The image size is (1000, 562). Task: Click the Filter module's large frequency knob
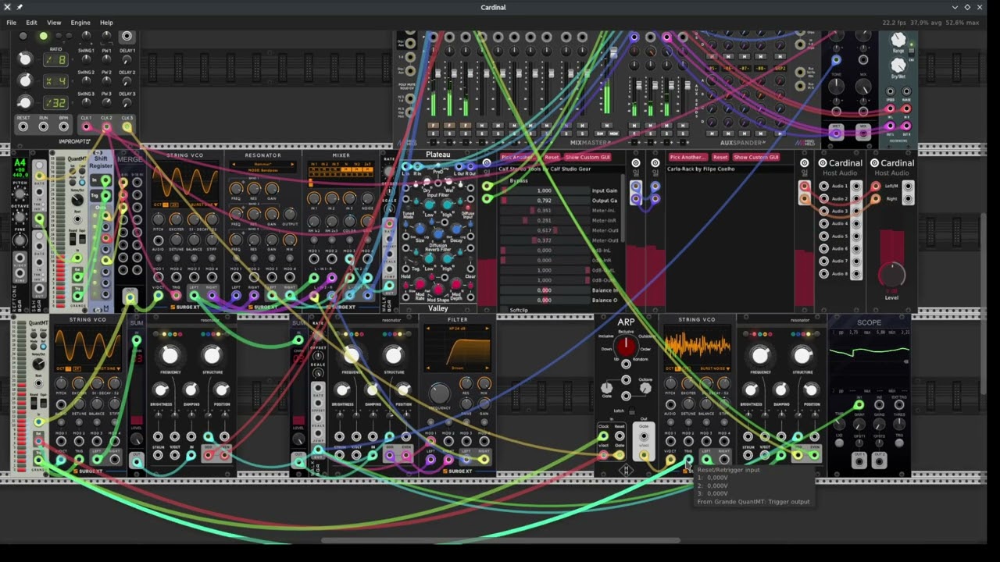coord(440,393)
